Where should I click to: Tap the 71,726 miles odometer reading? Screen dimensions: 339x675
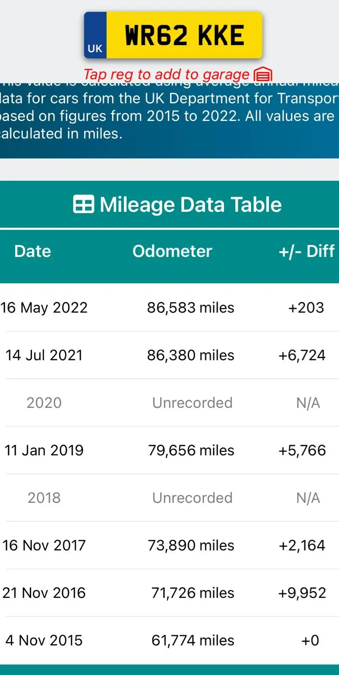[x=192, y=593]
